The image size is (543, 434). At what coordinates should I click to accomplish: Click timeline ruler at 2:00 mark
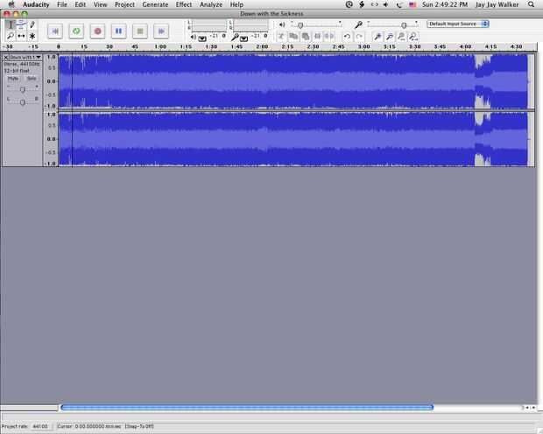[262, 46]
